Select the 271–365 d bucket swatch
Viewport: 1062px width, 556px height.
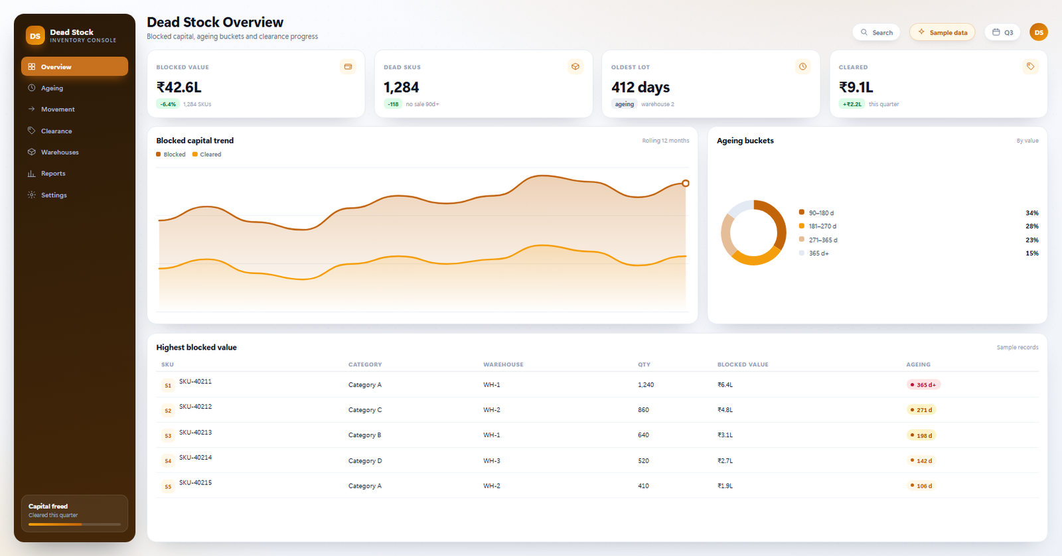(802, 240)
